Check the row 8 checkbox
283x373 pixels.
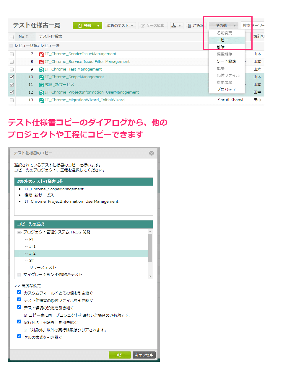tap(12, 62)
